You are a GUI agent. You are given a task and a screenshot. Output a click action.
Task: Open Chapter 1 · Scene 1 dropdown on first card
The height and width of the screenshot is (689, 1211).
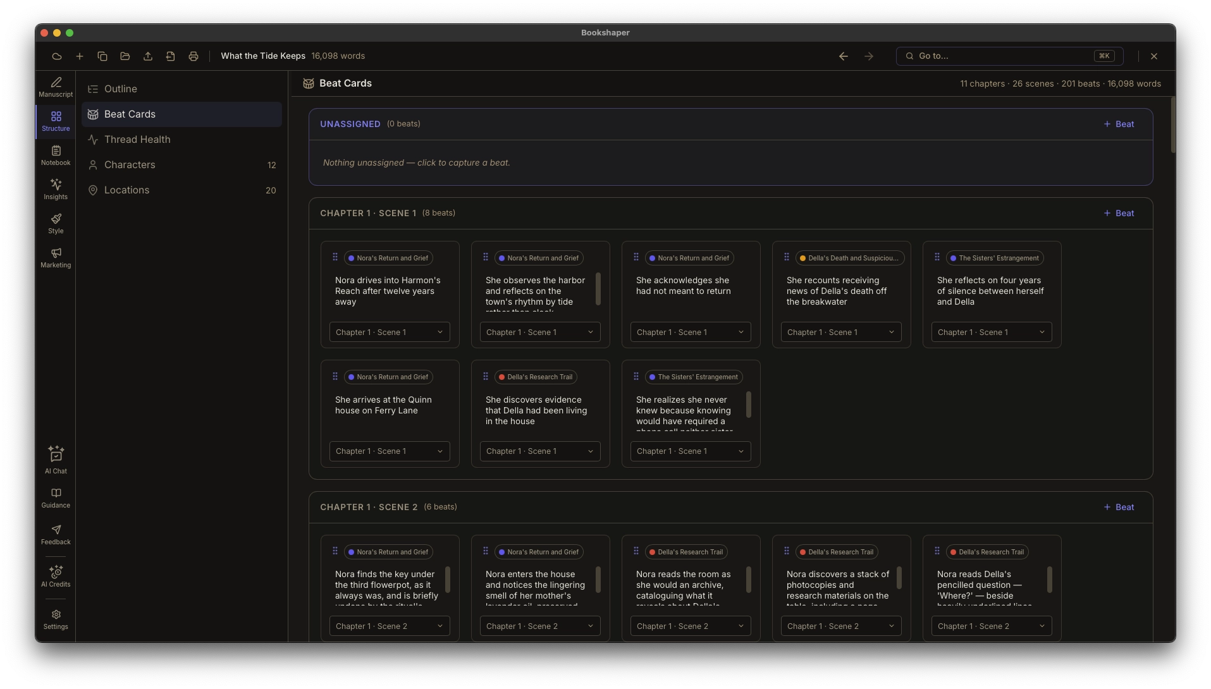tap(390, 332)
